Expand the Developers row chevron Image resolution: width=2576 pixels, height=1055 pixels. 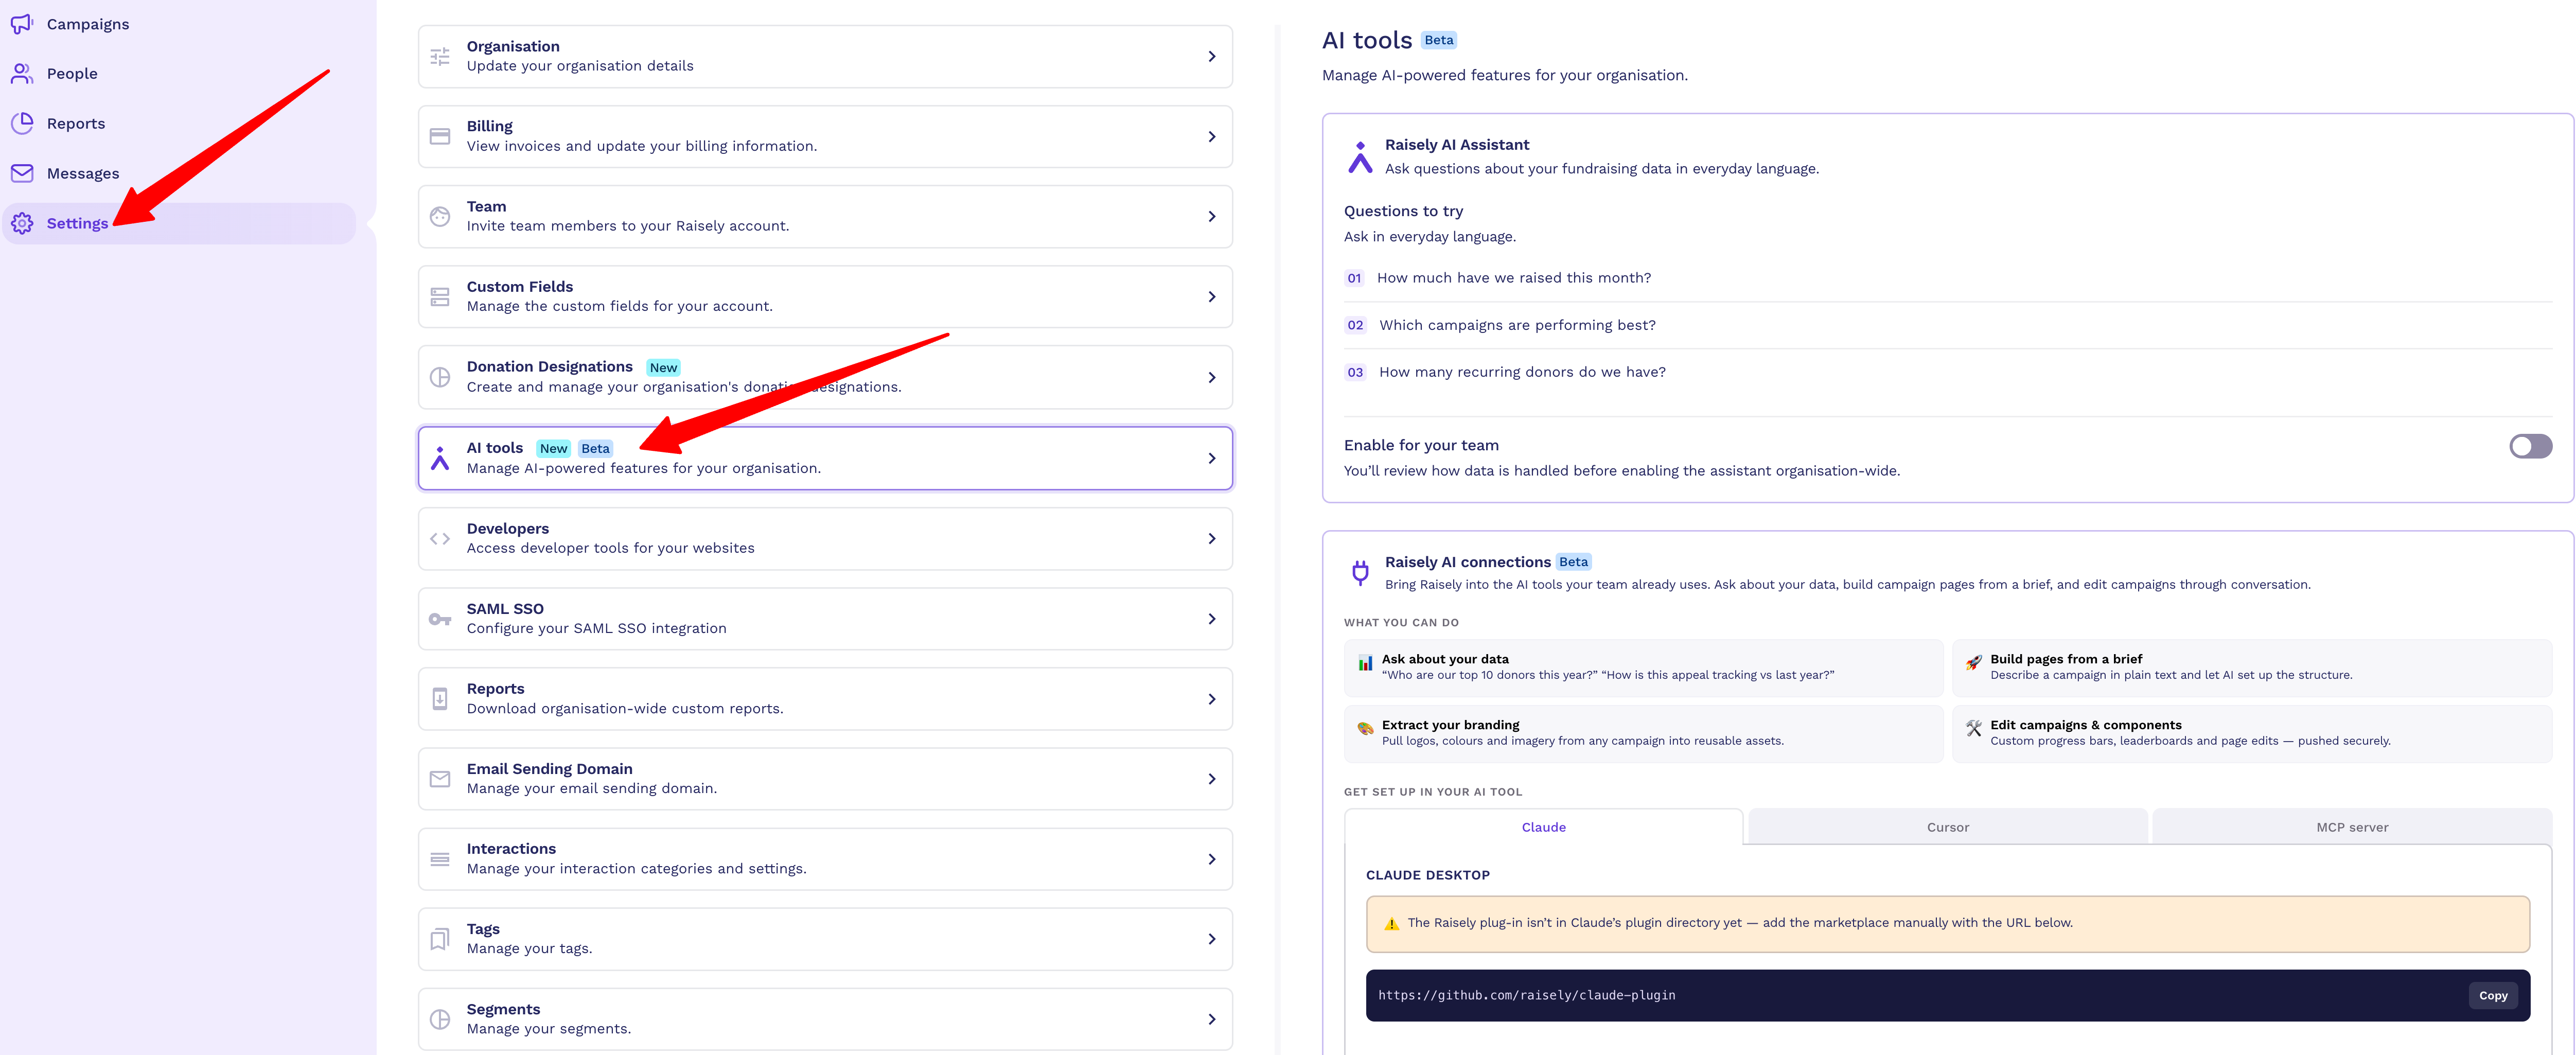tap(1211, 539)
